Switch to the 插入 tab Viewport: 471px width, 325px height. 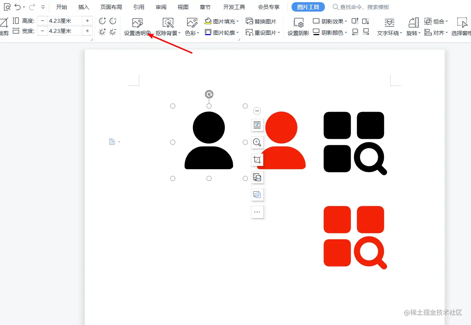pos(84,7)
